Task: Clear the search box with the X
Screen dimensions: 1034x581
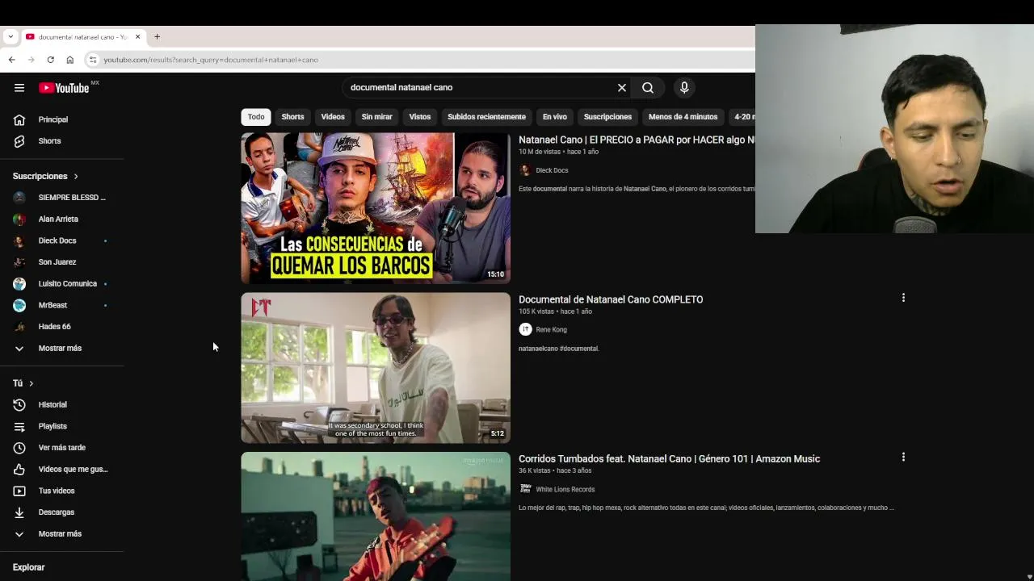Action: click(622, 88)
